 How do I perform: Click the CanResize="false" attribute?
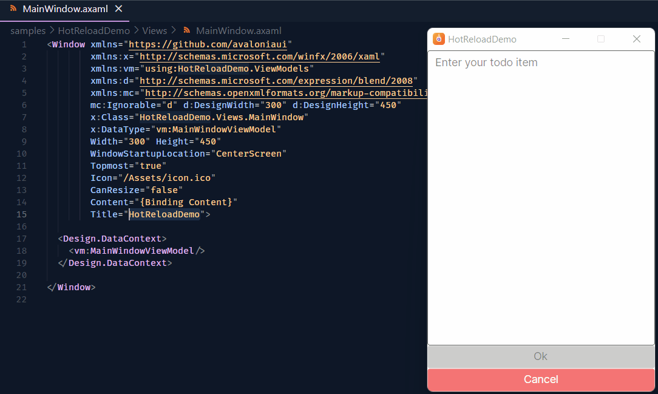[137, 190]
